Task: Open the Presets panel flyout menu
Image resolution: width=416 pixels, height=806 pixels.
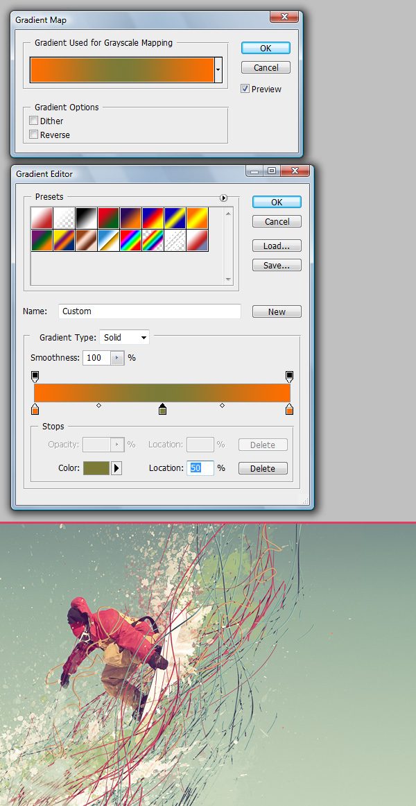Action: (223, 198)
